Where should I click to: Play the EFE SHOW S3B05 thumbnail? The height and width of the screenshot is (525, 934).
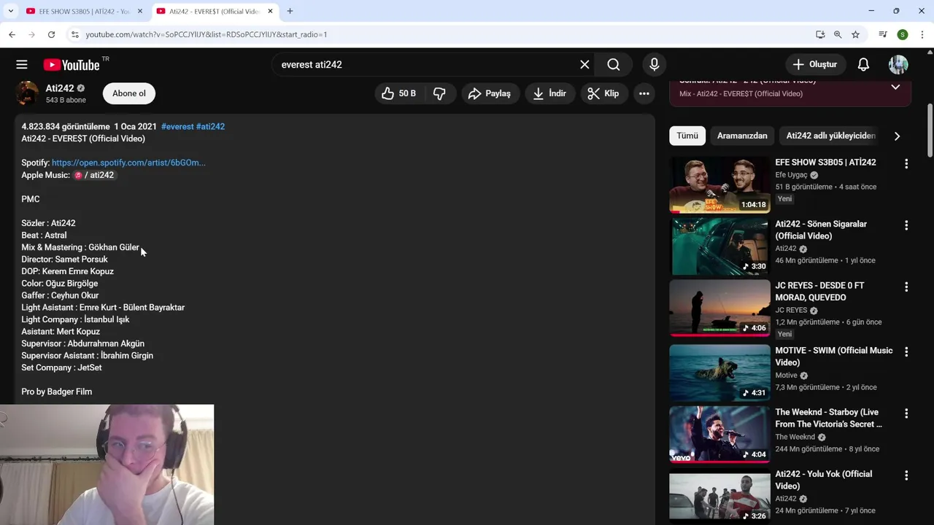point(719,184)
